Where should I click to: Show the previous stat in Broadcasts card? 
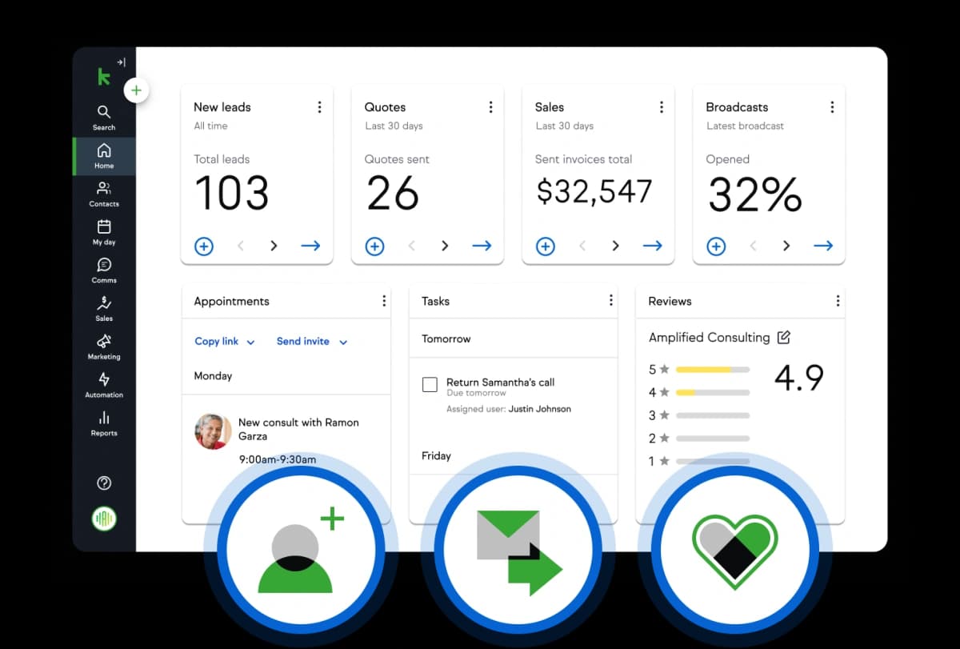753,246
